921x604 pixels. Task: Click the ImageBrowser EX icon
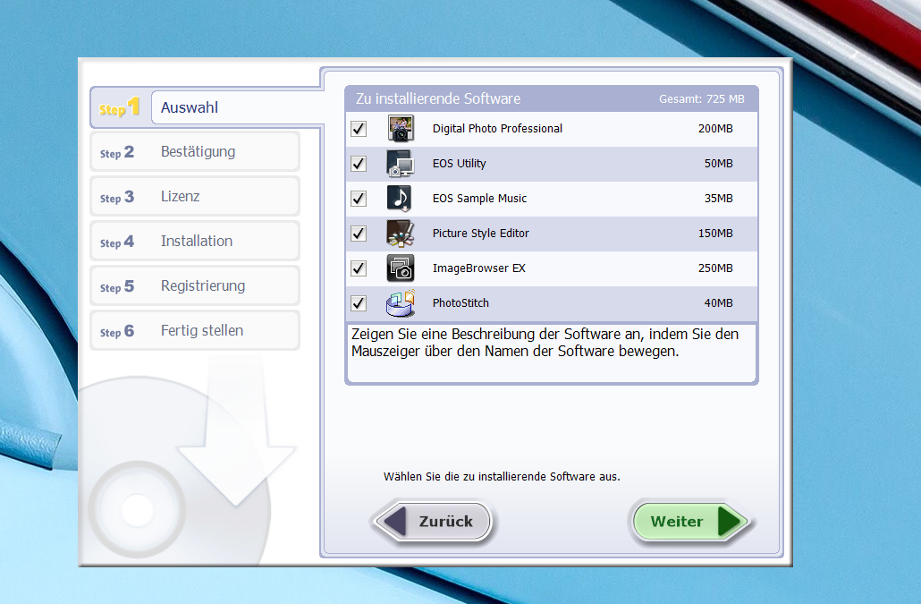(401, 268)
